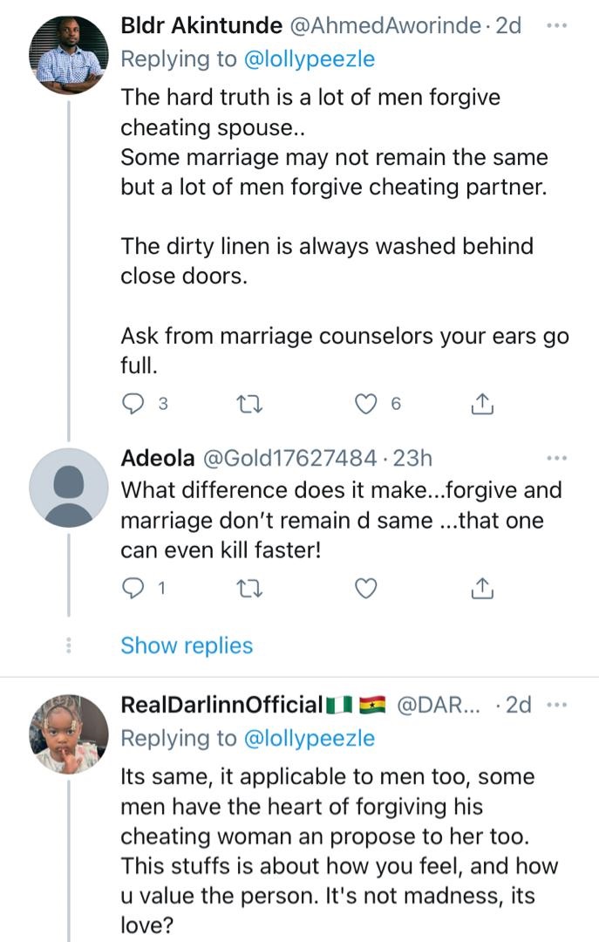Image resolution: width=599 pixels, height=942 pixels.
Task: Share Adeola's tweet
Action: coord(482,590)
